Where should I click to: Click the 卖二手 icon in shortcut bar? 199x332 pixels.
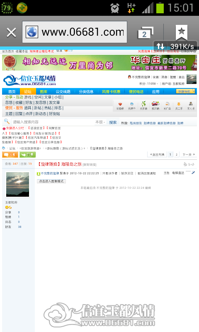[179, 105]
